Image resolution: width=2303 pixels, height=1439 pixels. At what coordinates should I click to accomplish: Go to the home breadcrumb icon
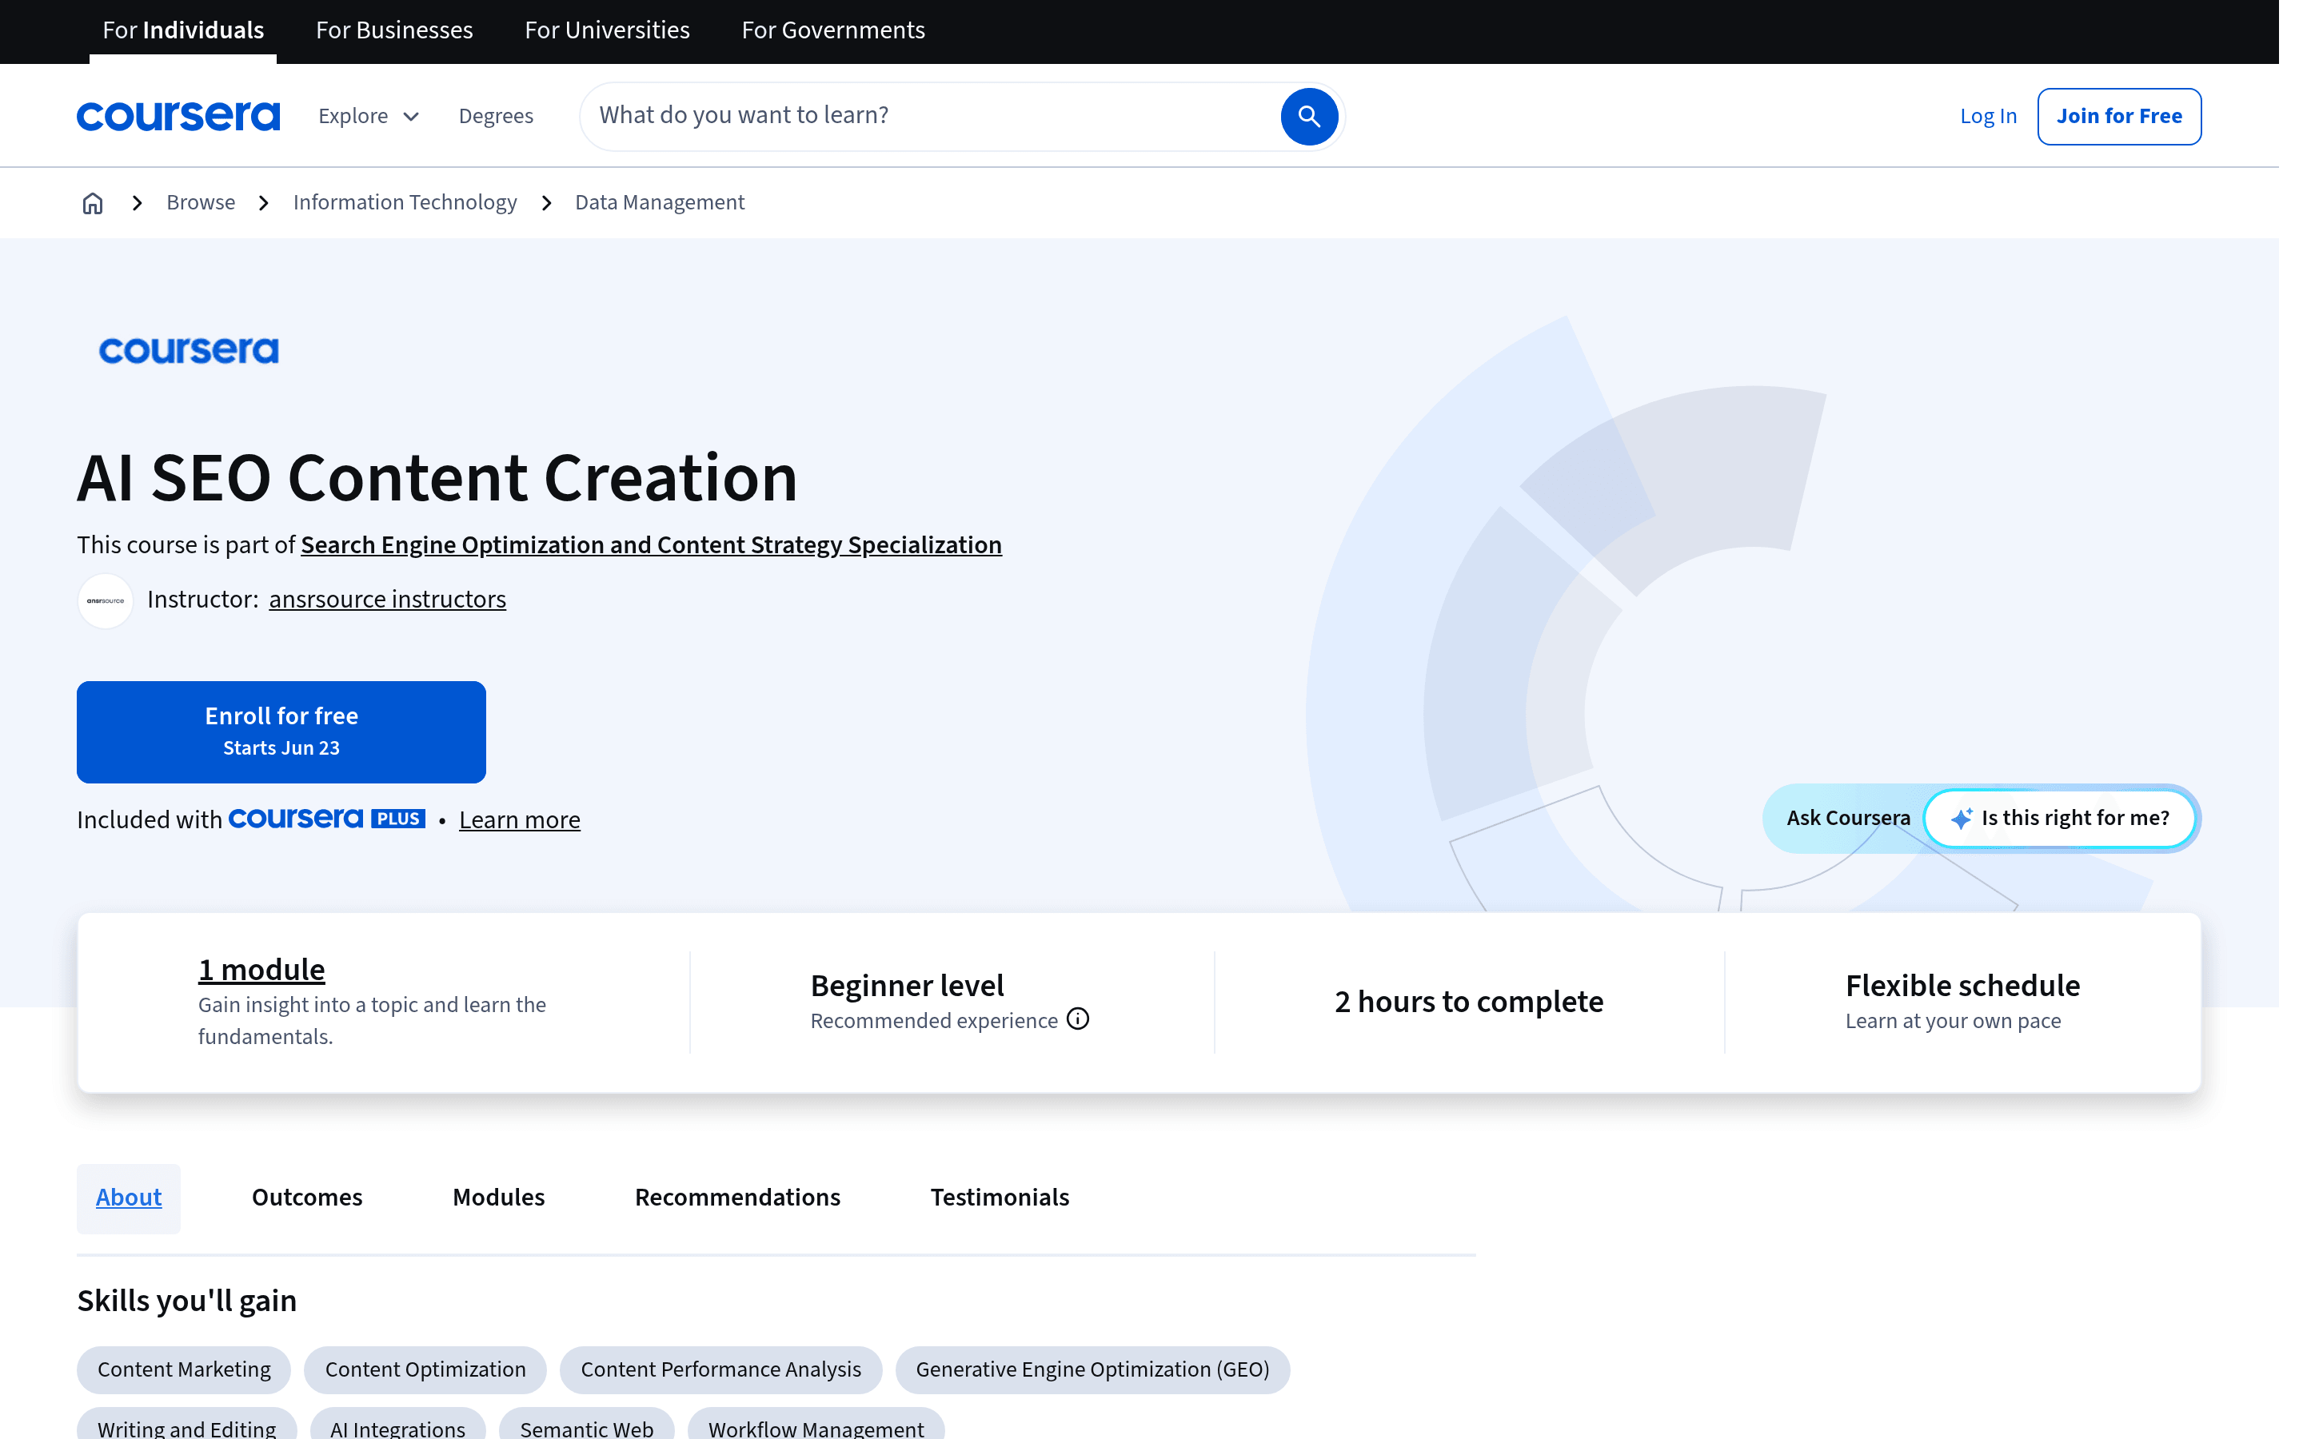(x=92, y=203)
